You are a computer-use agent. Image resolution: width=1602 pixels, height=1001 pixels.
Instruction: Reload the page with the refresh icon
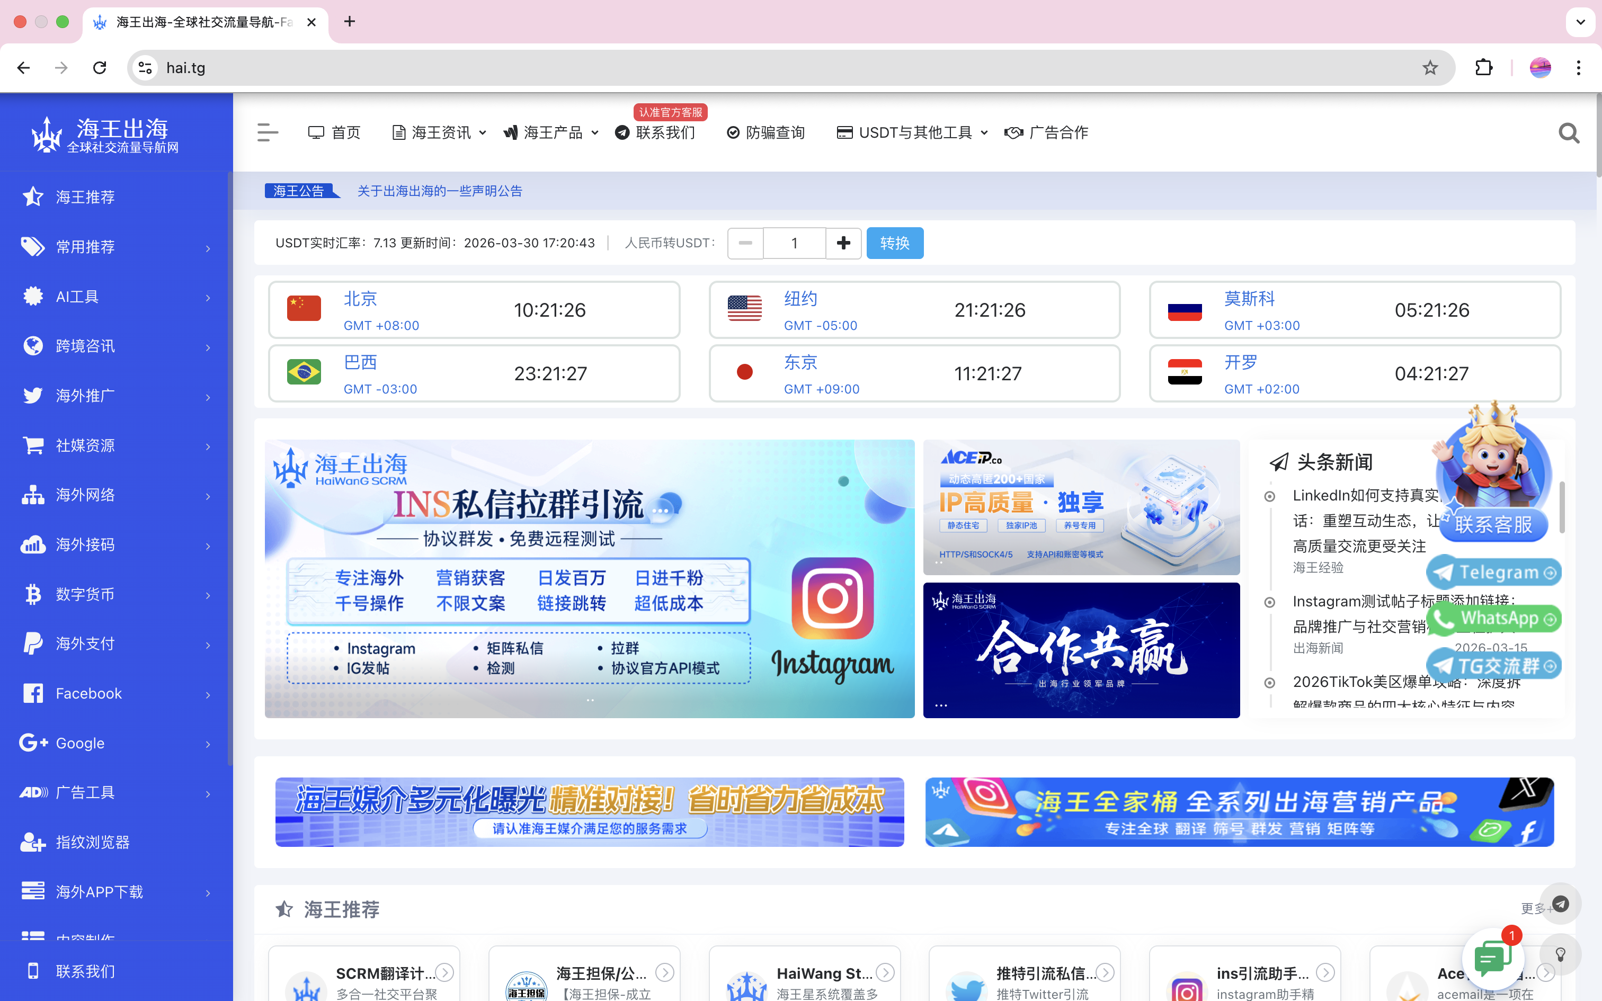(x=100, y=68)
